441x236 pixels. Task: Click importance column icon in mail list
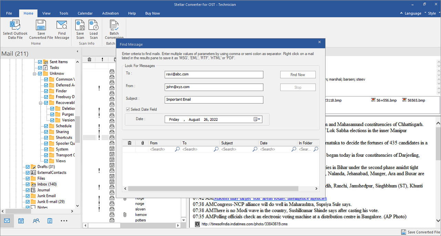click(102, 60)
